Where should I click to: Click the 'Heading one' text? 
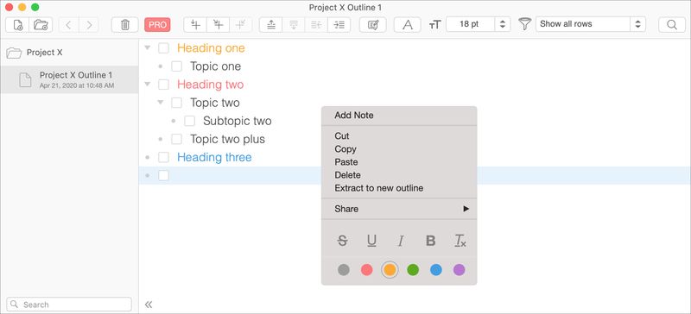[211, 48]
